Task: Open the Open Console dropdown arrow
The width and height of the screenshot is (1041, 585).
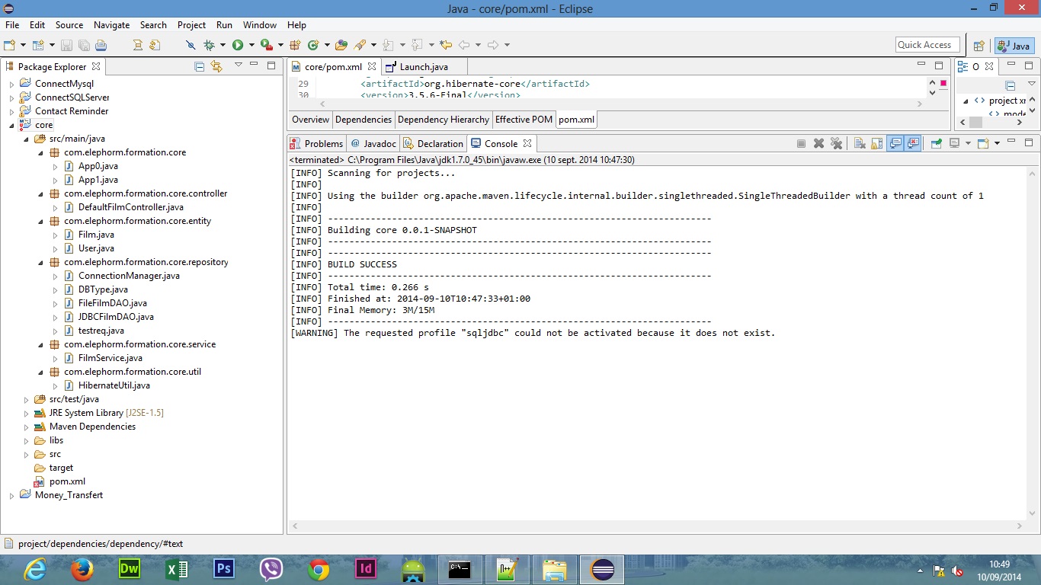Action: tap(997, 143)
